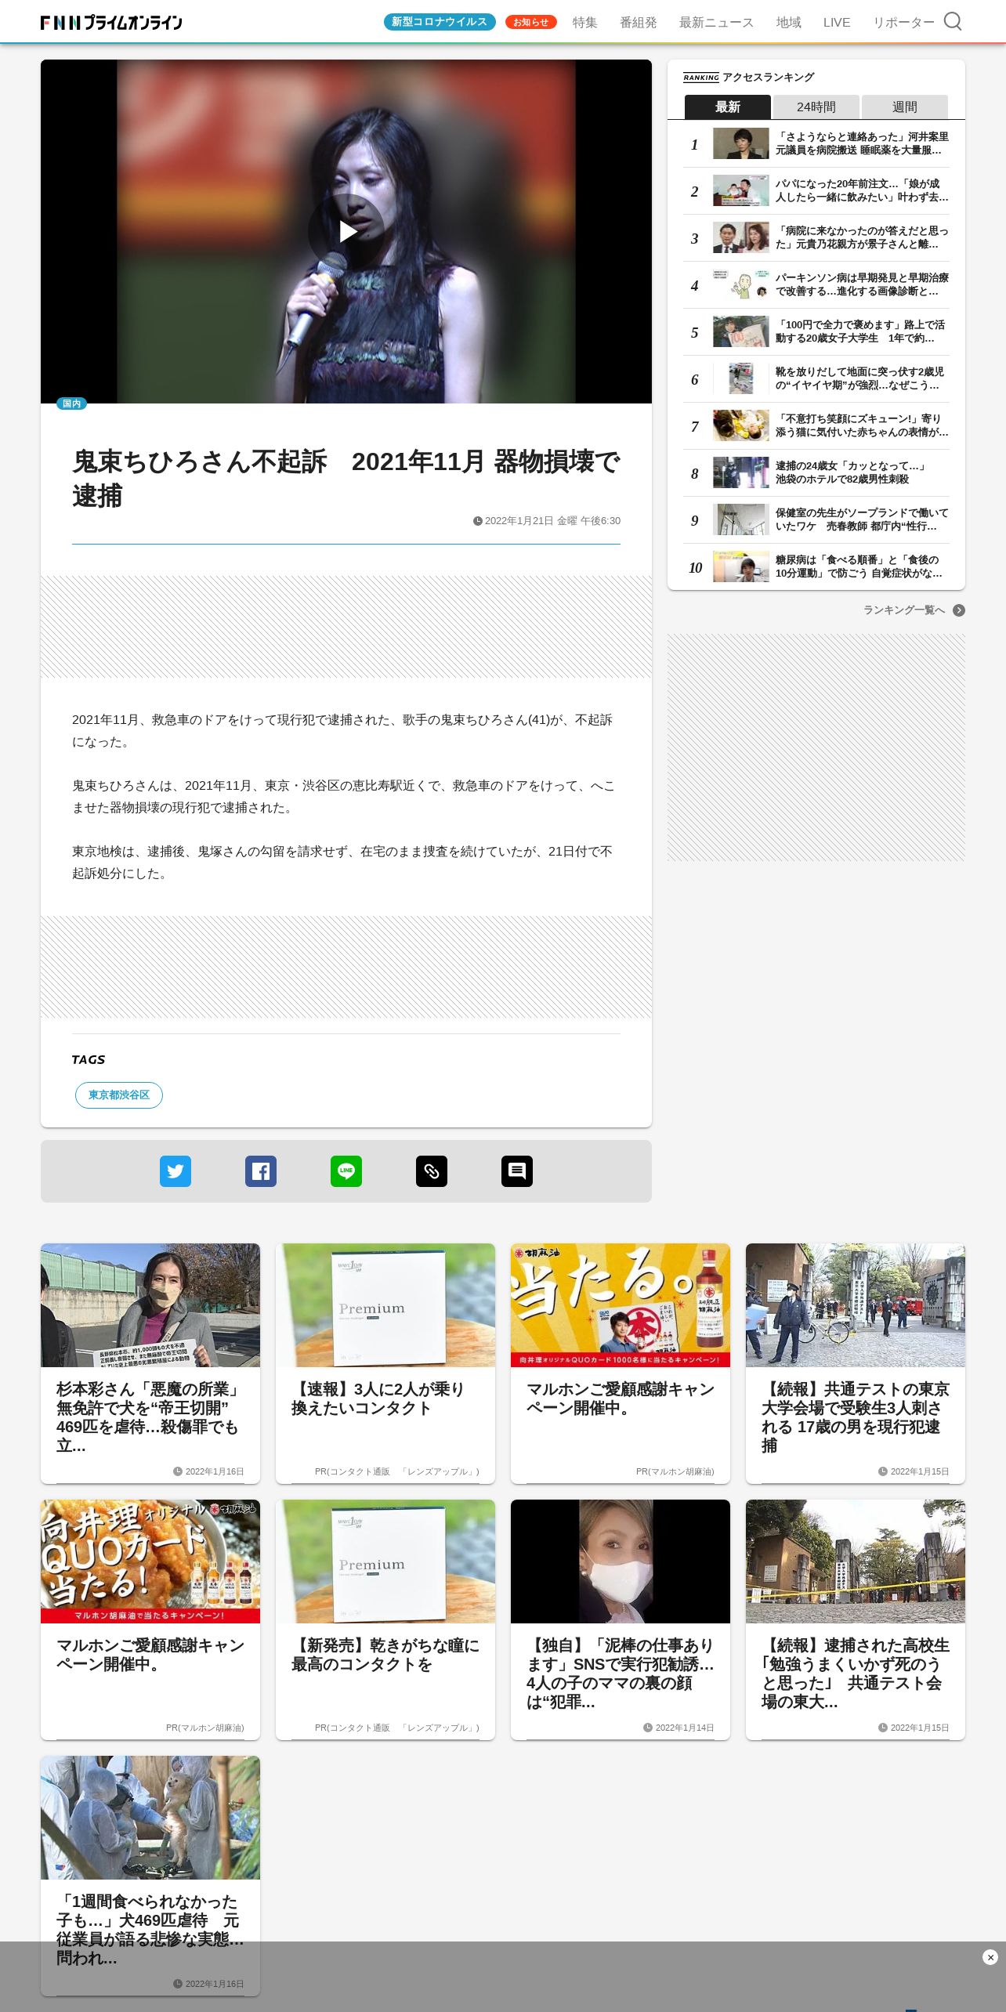Open the 東京都渋谷区 tag
The width and height of the screenshot is (1006, 2012).
(x=119, y=1095)
